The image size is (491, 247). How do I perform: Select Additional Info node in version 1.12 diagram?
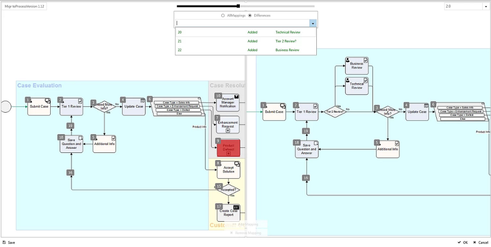click(104, 144)
